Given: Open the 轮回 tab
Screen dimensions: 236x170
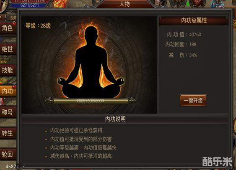Looking at the screenshot, I should tap(8, 154).
